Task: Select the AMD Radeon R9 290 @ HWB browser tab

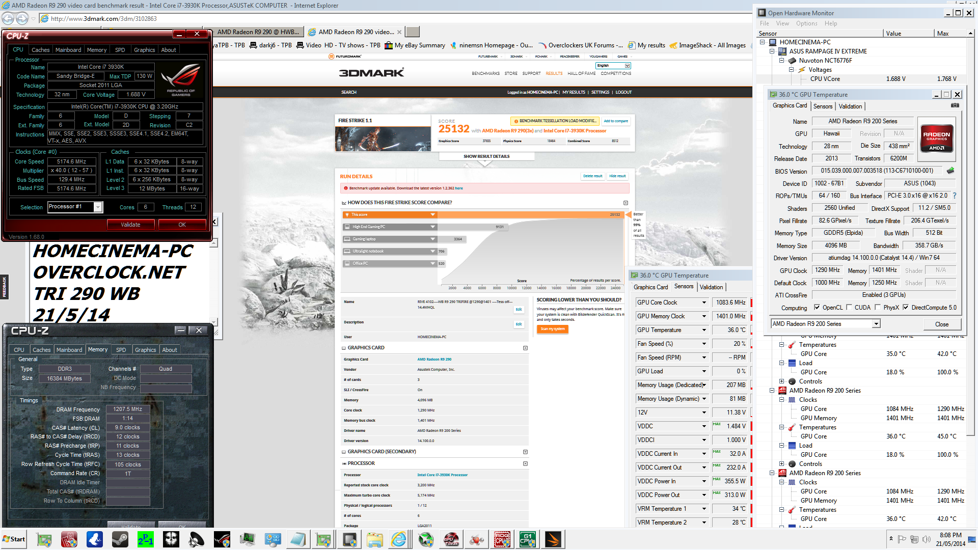Action: click(x=258, y=32)
